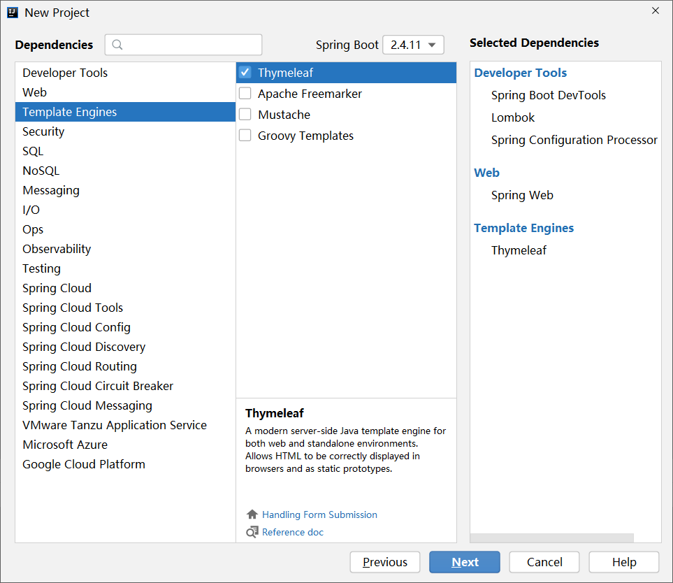Click the Next button
673x583 pixels.
click(465, 562)
